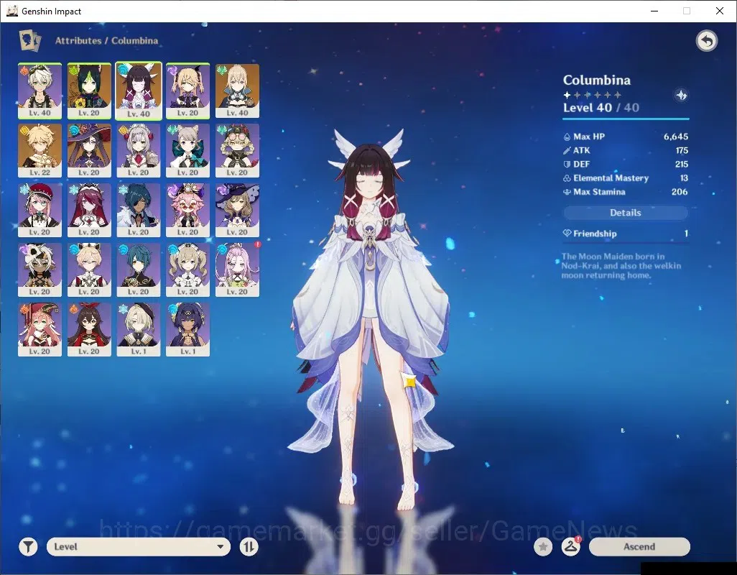The height and width of the screenshot is (575, 737).
Task: Select Dori's character card
Action: tap(188, 210)
